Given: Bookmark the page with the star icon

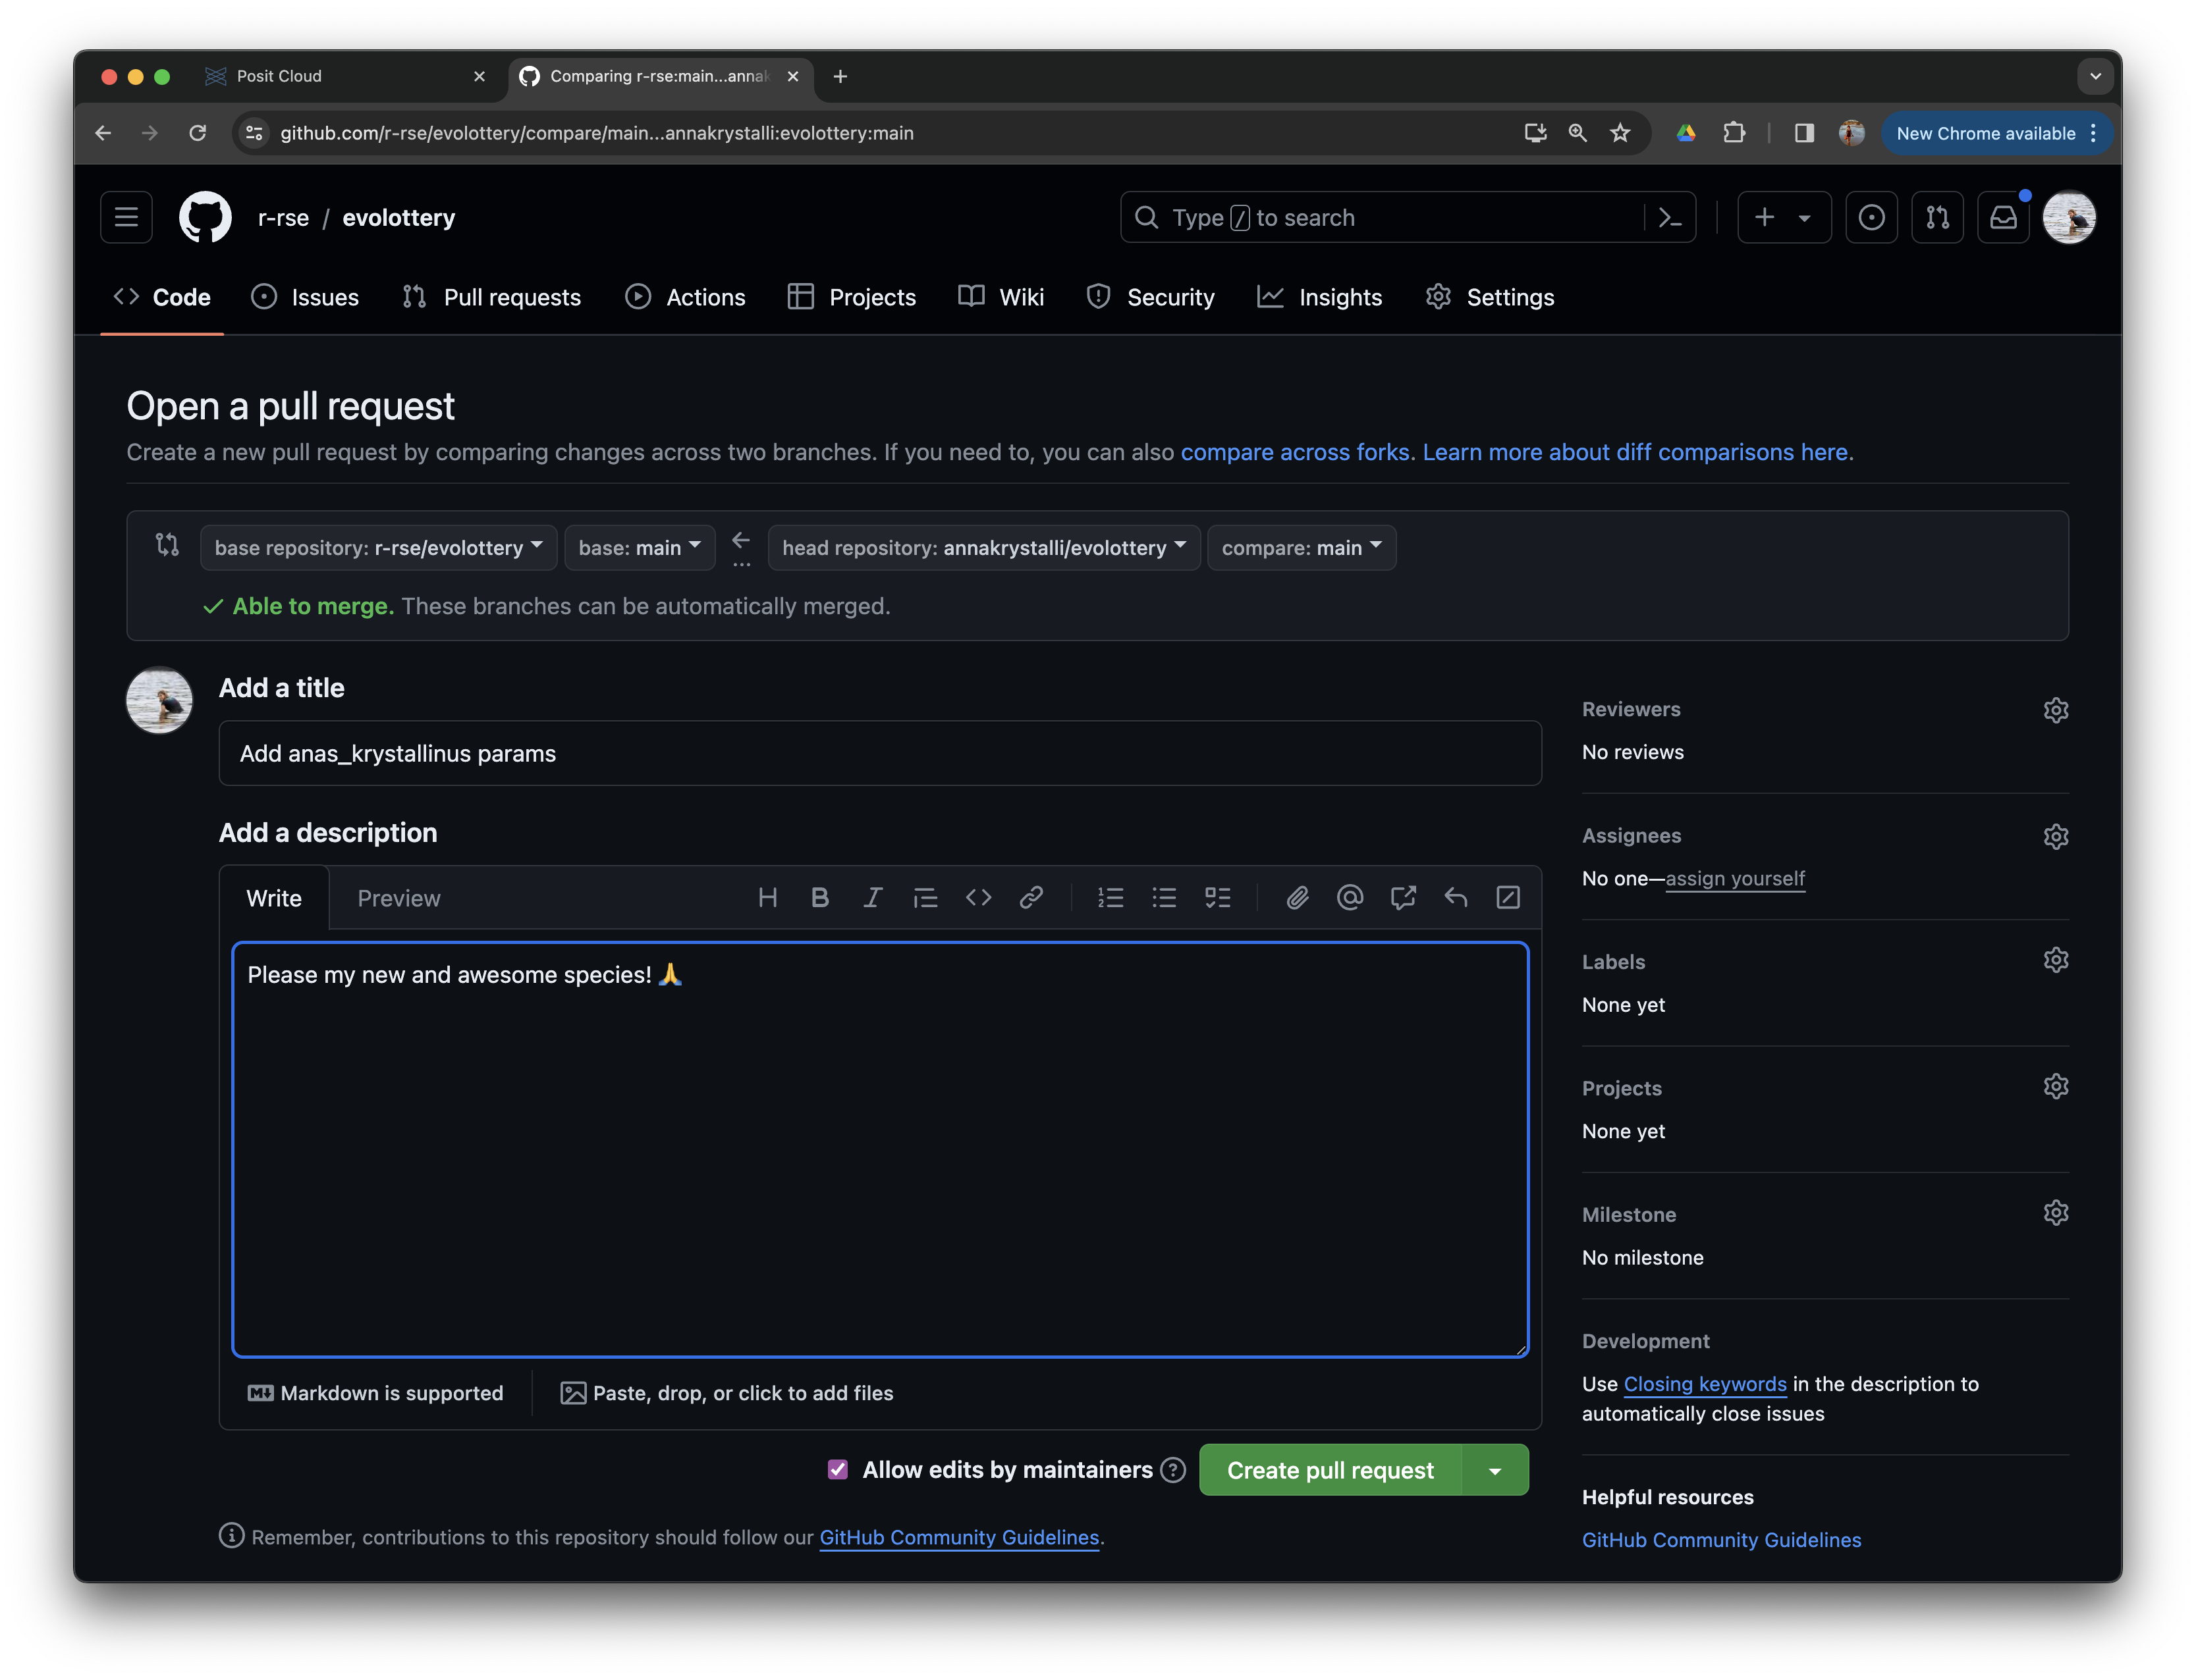Looking at the screenshot, I should click(x=1620, y=133).
